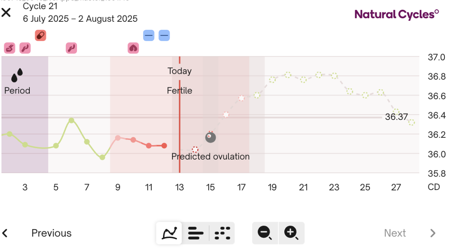
Task: Click the right chevron next to Next
Action: (x=432, y=233)
